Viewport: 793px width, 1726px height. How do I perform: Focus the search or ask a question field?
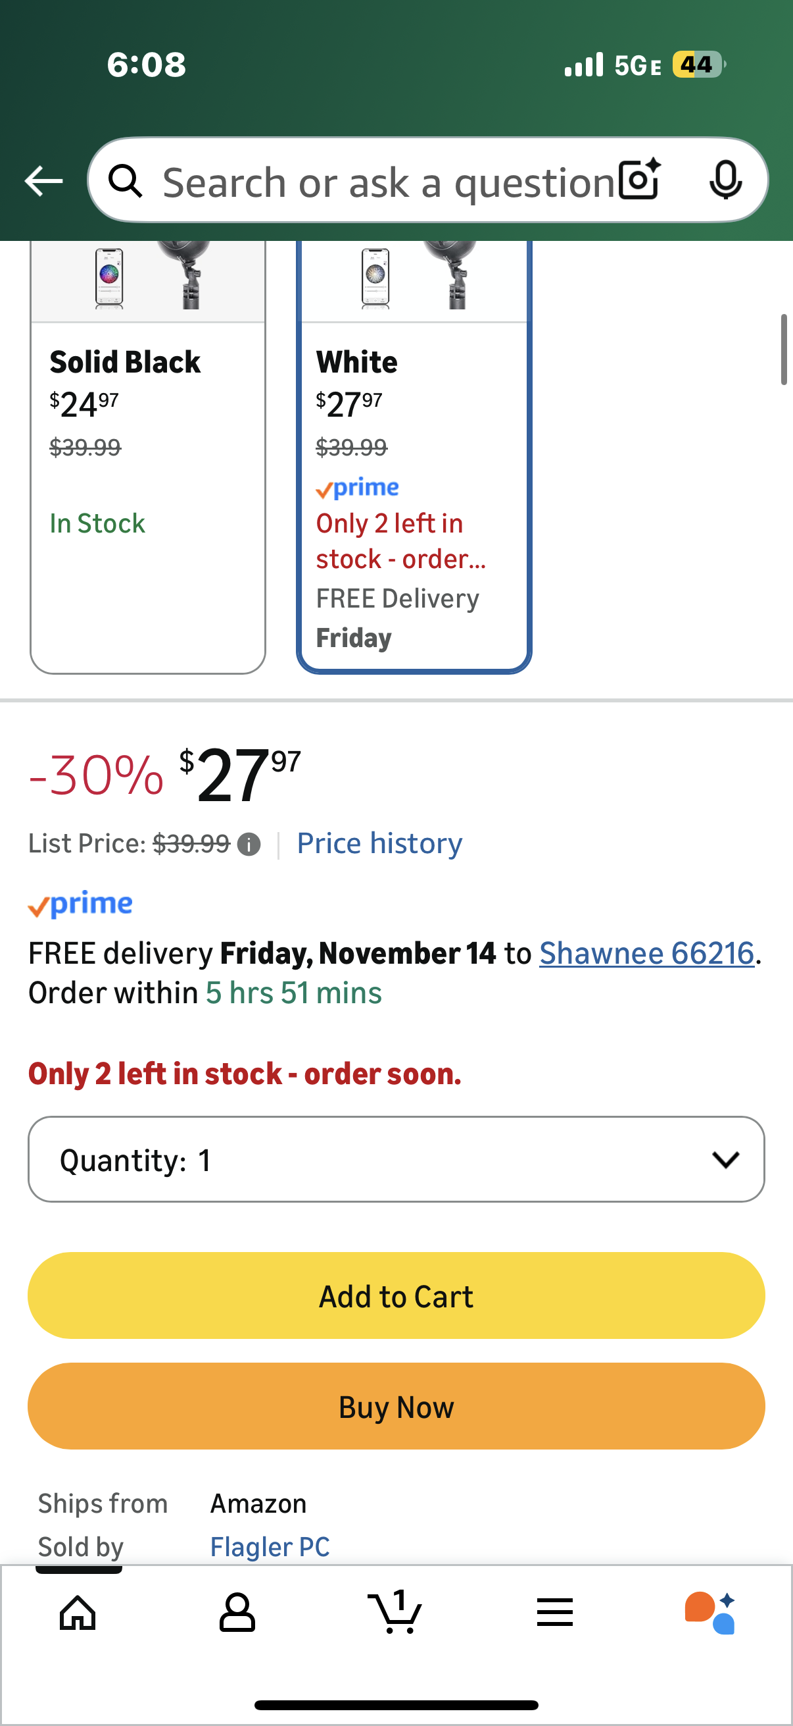pyautogui.click(x=388, y=182)
